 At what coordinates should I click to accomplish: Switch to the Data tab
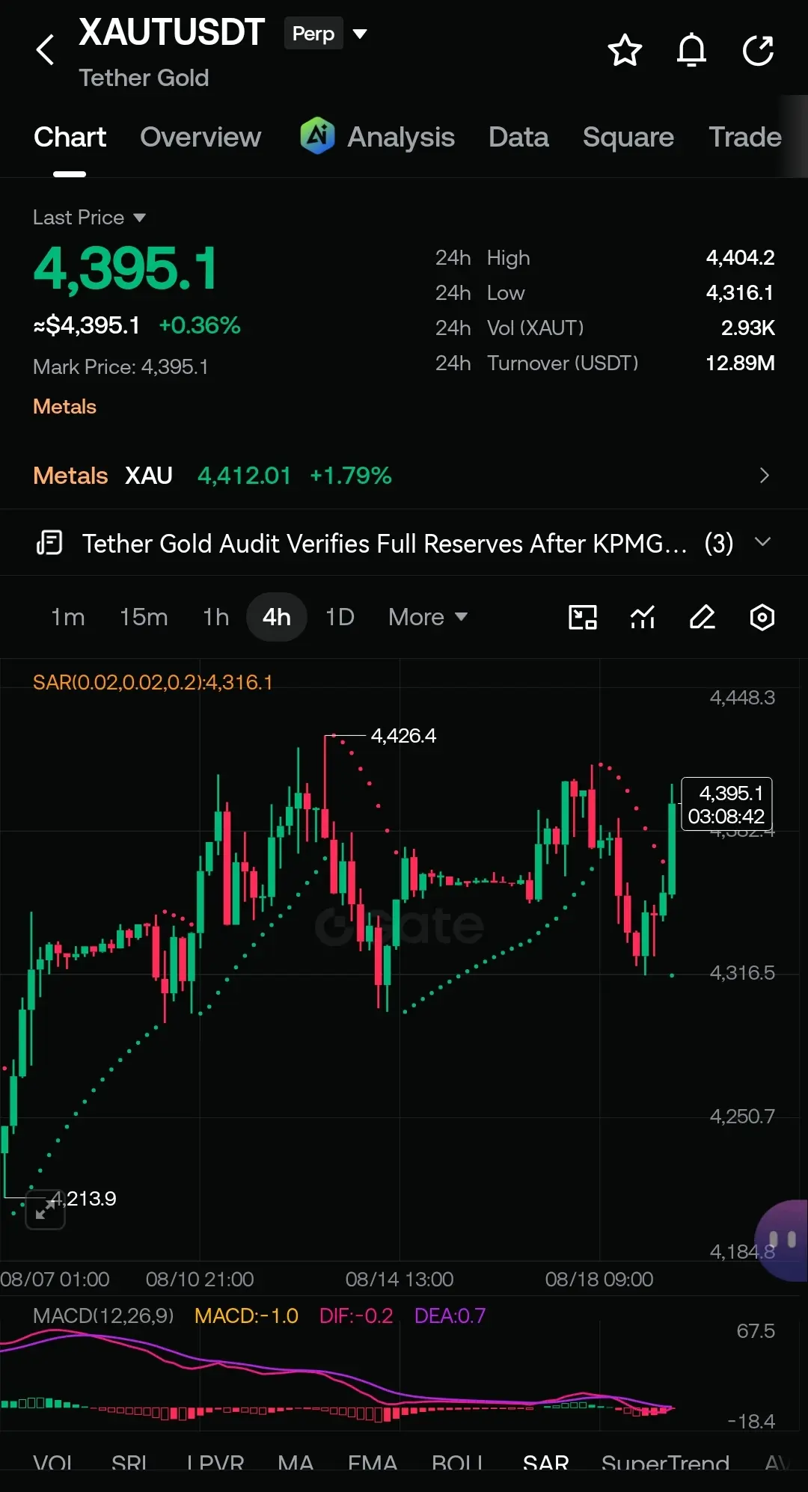click(518, 137)
